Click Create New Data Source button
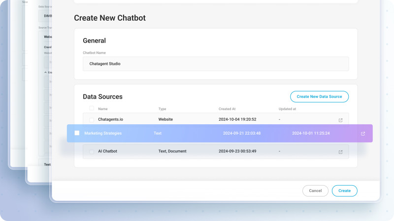This screenshot has width=394, height=221. (319, 97)
